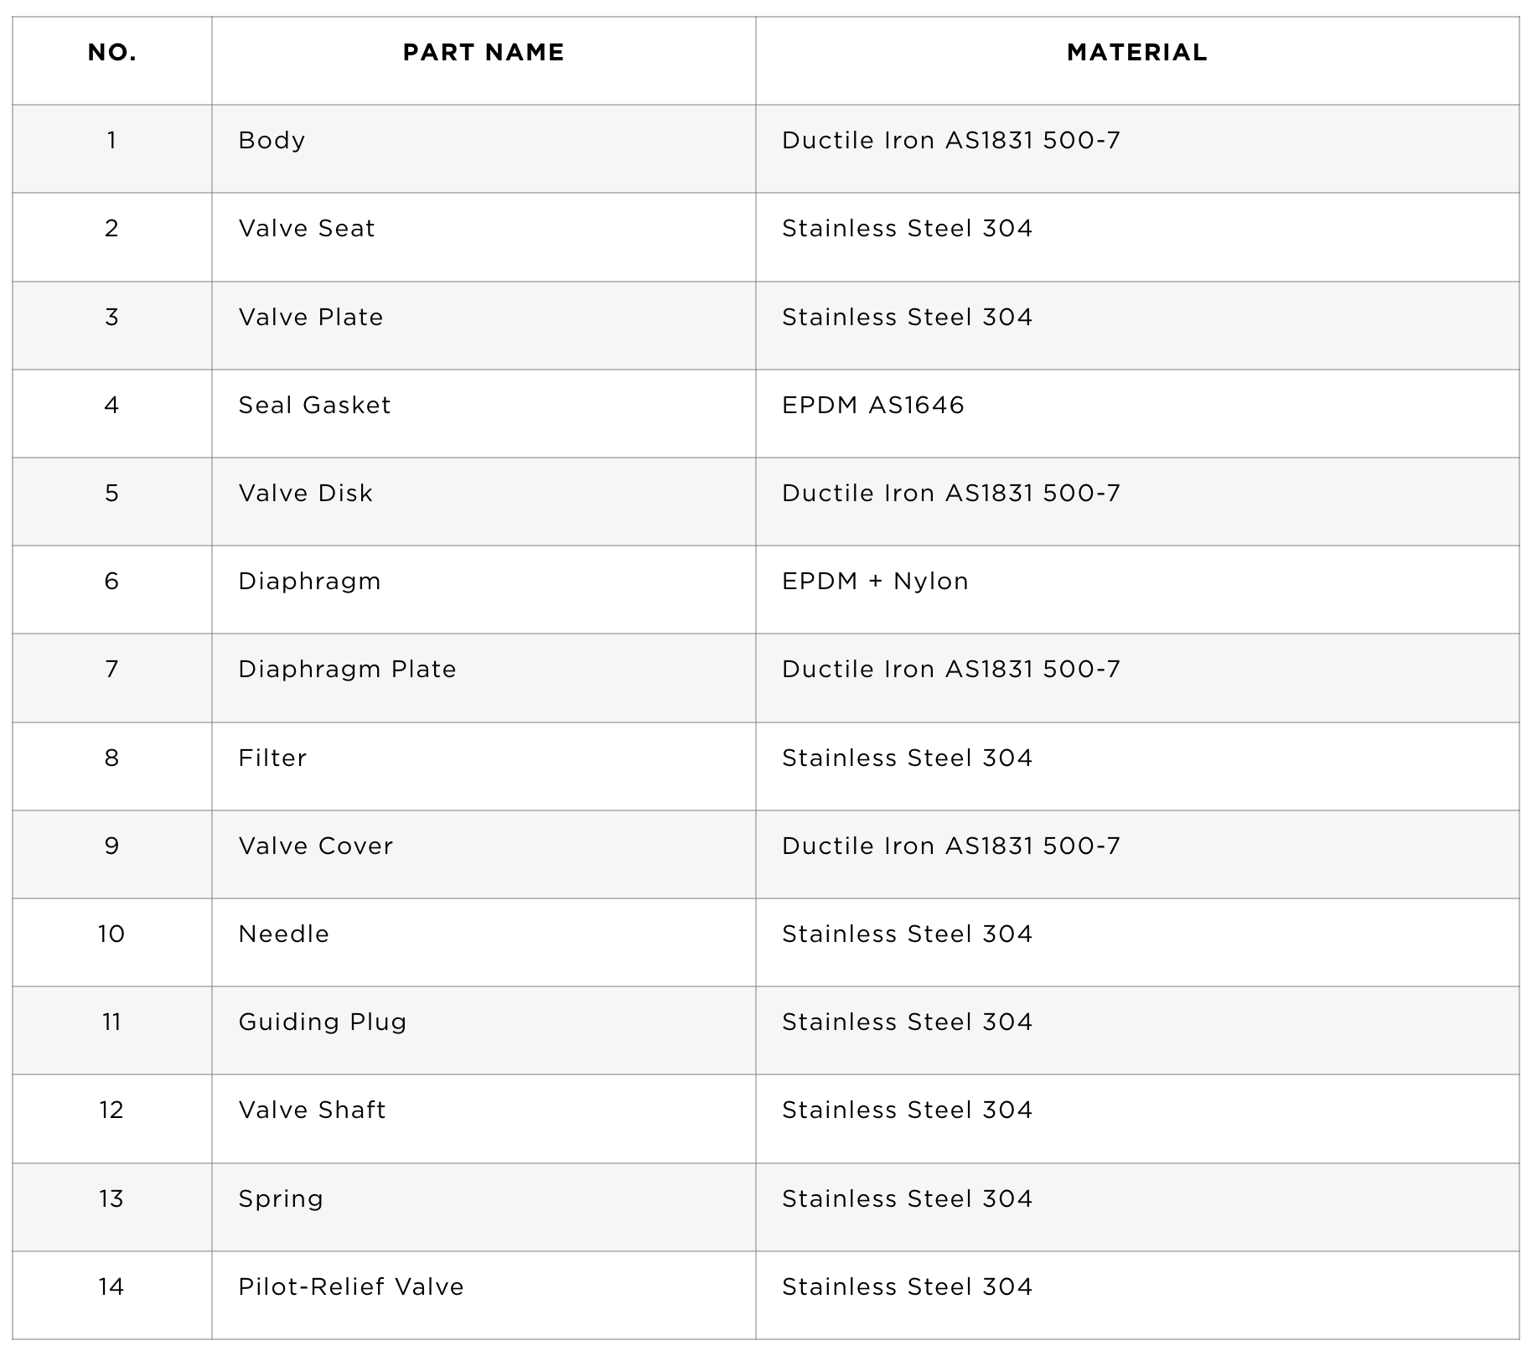The image size is (1537, 1356).
Task: Click the MATERIAL column header
Action: coord(1137,53)
